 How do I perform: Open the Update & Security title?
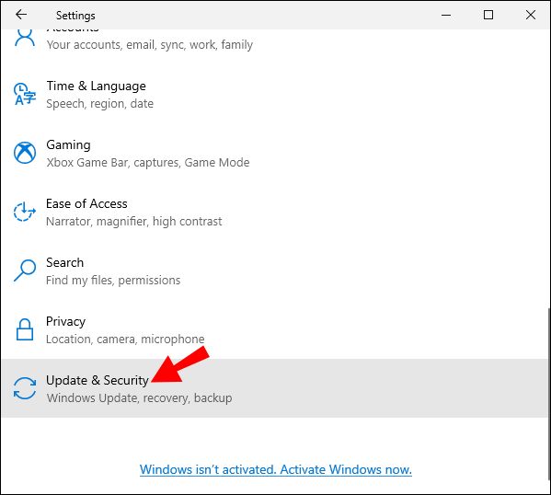pos(98,380)
